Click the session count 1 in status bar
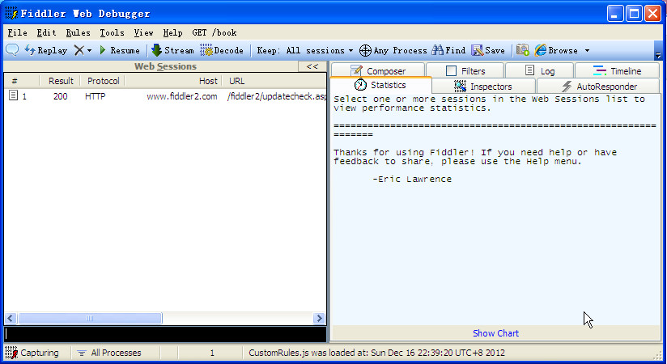This screenshot has width=667, height=364. [x=212, y=353]
